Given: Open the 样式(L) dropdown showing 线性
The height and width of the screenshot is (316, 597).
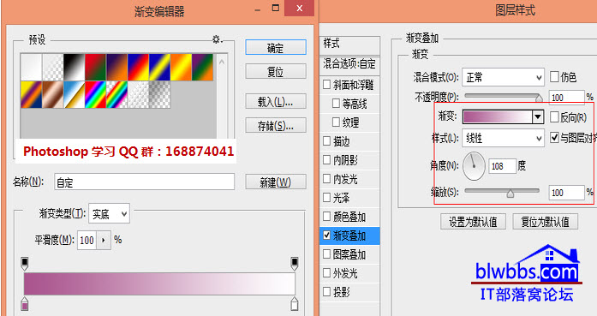Looking at the screenshot, I should (504, 138).
